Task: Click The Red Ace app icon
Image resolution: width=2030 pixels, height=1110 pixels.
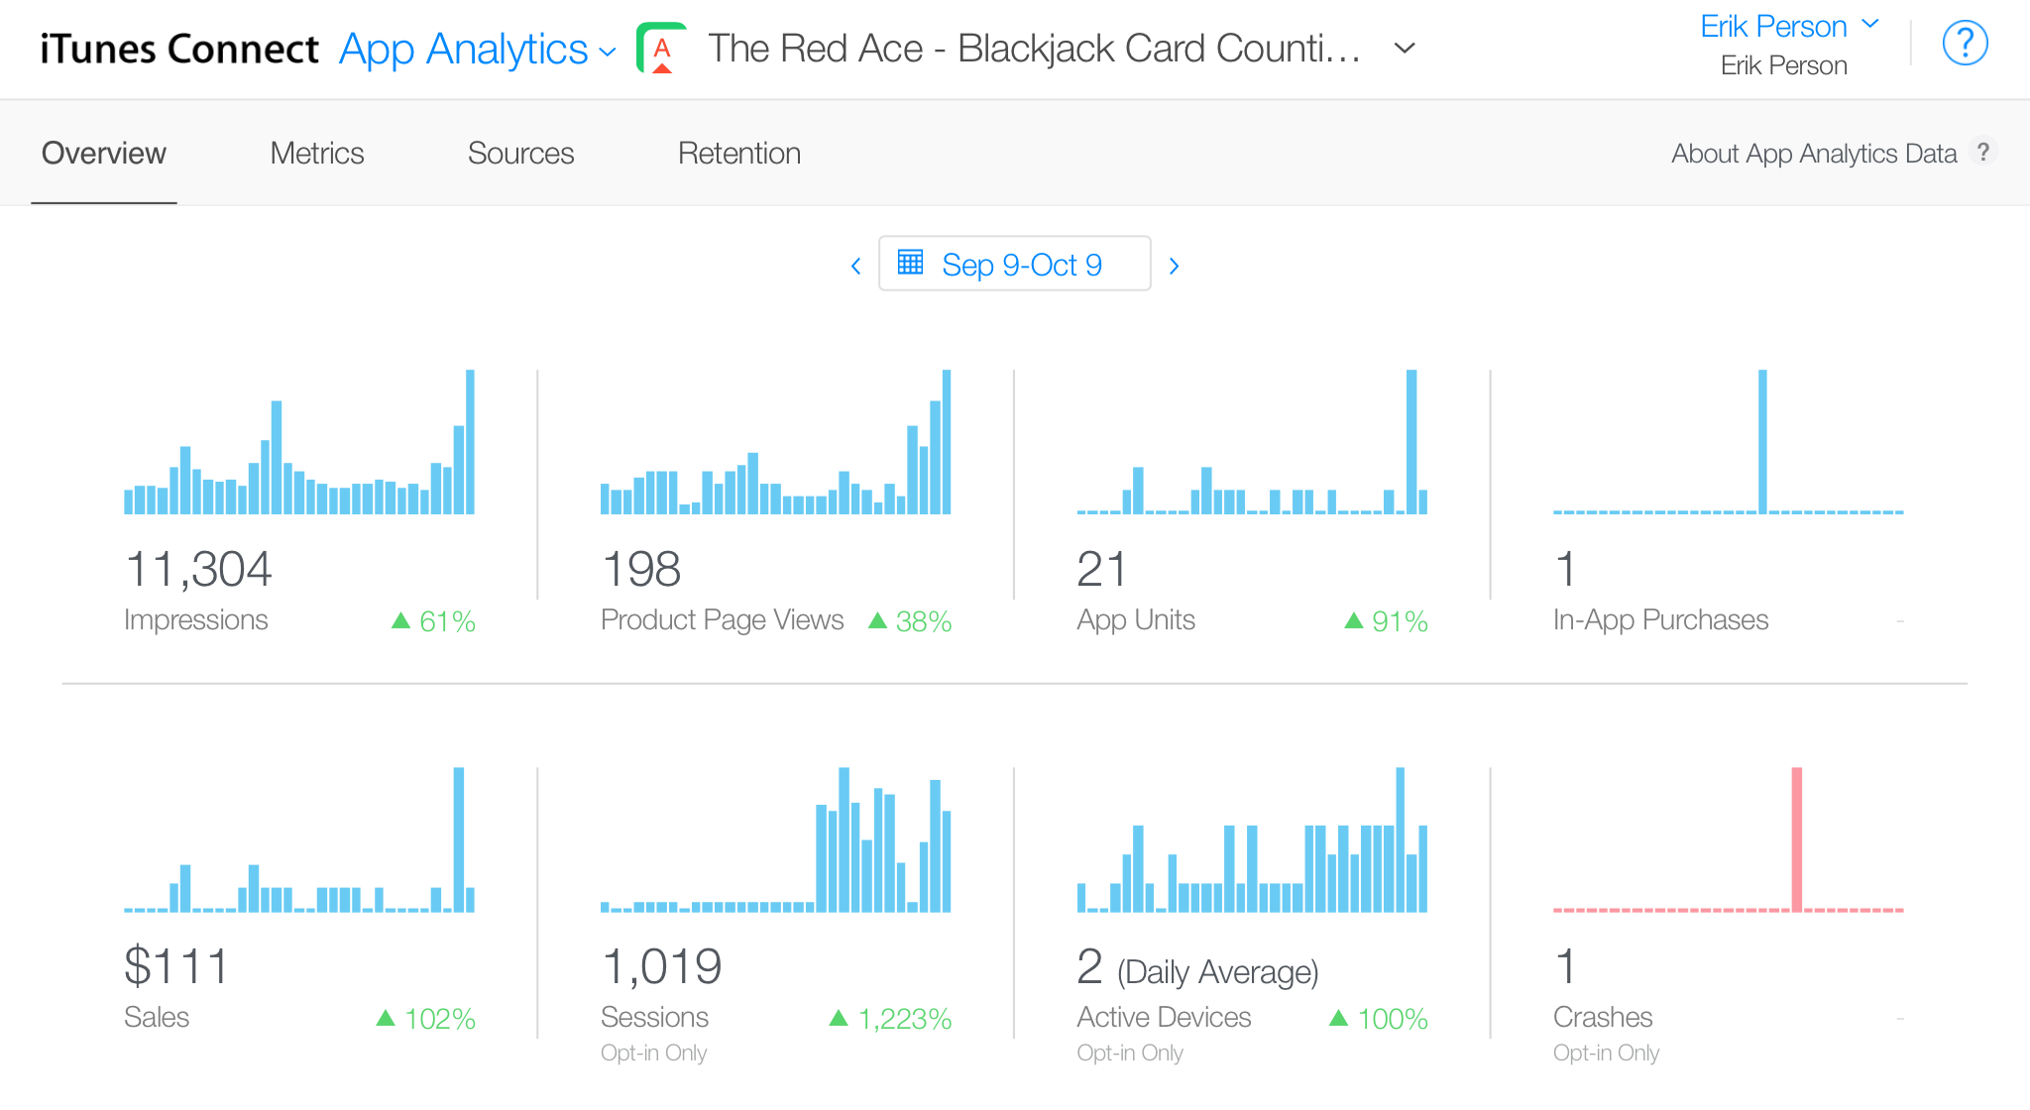Action: (x=662, y=49)
